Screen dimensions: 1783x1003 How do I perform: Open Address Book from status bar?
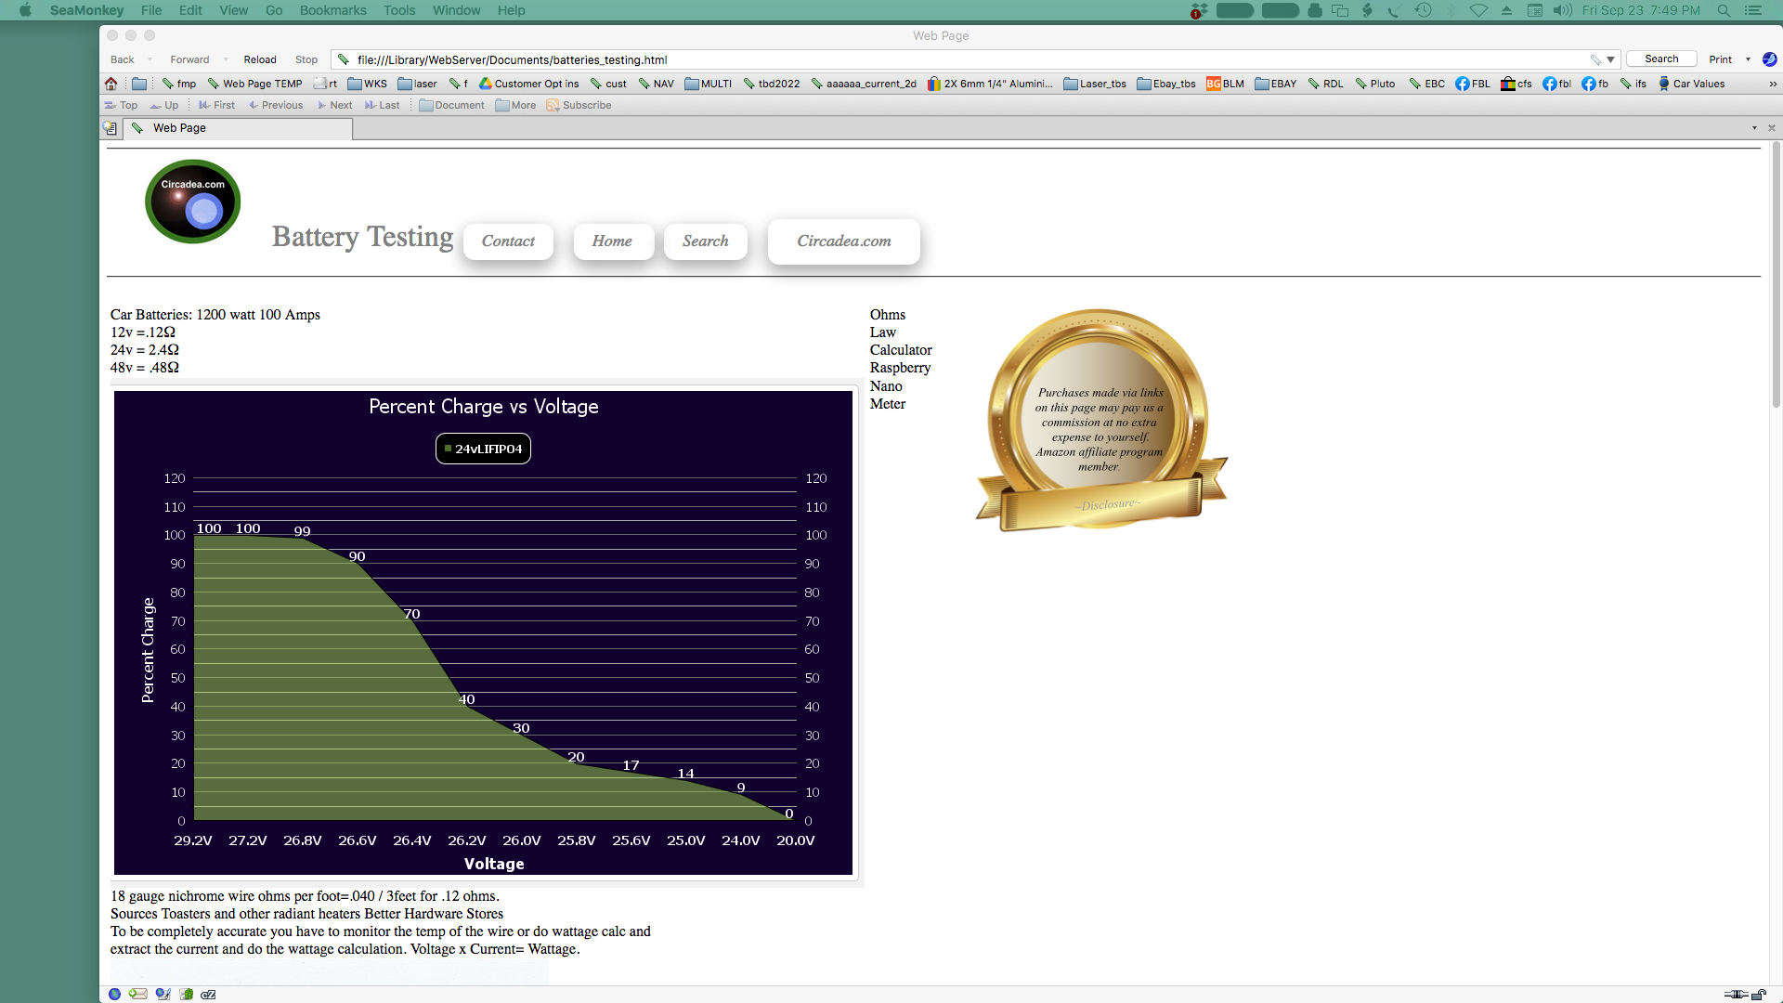coord(187,994)
